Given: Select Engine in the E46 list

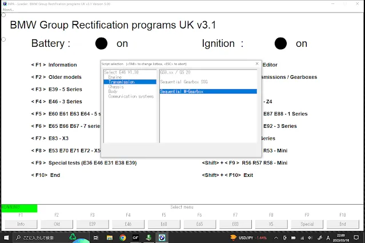Looking at the screenshot, I should [x=115, y=77].
